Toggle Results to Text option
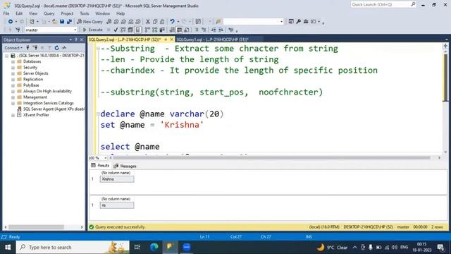This screenshot has height=254, width=451. 172,30
